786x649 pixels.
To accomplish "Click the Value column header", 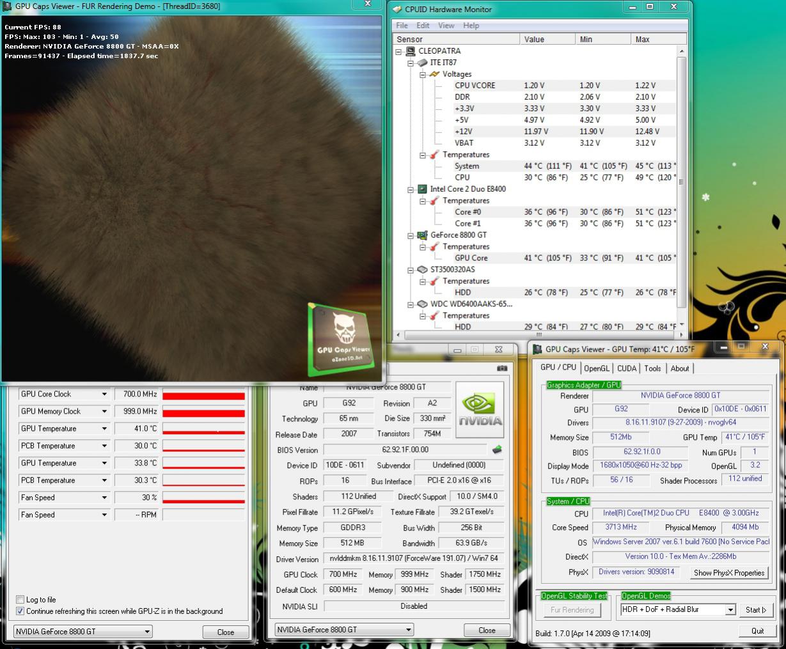I will pos(547,40).
